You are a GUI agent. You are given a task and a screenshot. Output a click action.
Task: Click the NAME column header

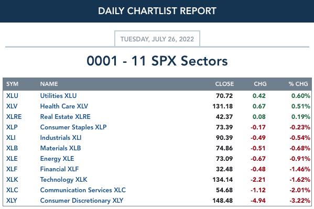pyautogui.click(x=49, y=84)
